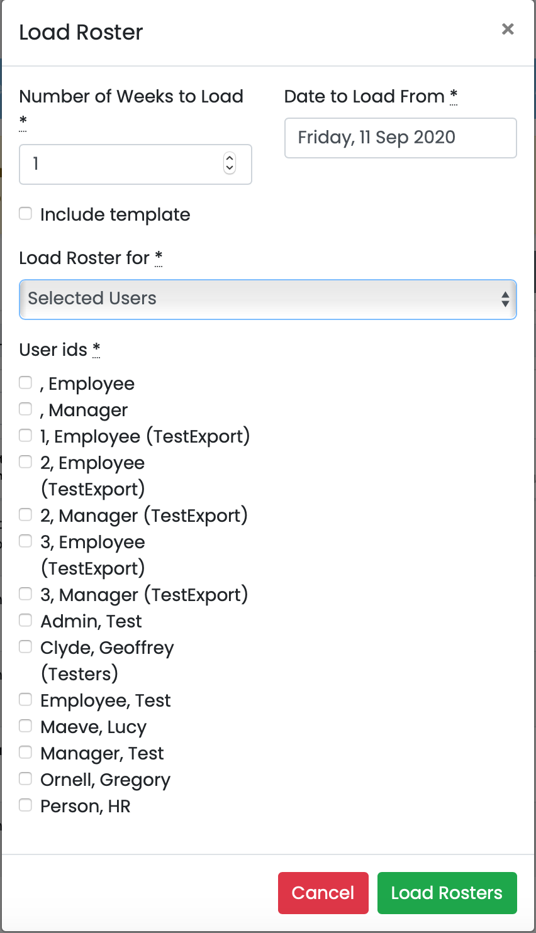Click the green Load Rosters button
This screenshot has height=933, width=536.
[x=447, y=893]
